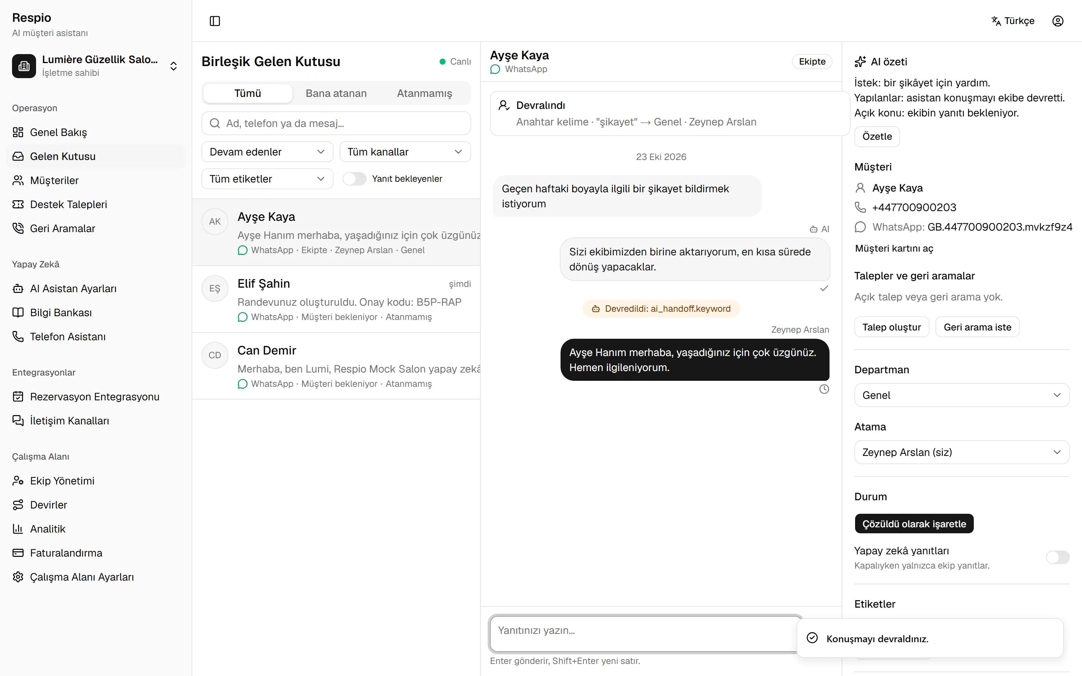Click the phone icon beside +447700900203

tap(860, 207)
